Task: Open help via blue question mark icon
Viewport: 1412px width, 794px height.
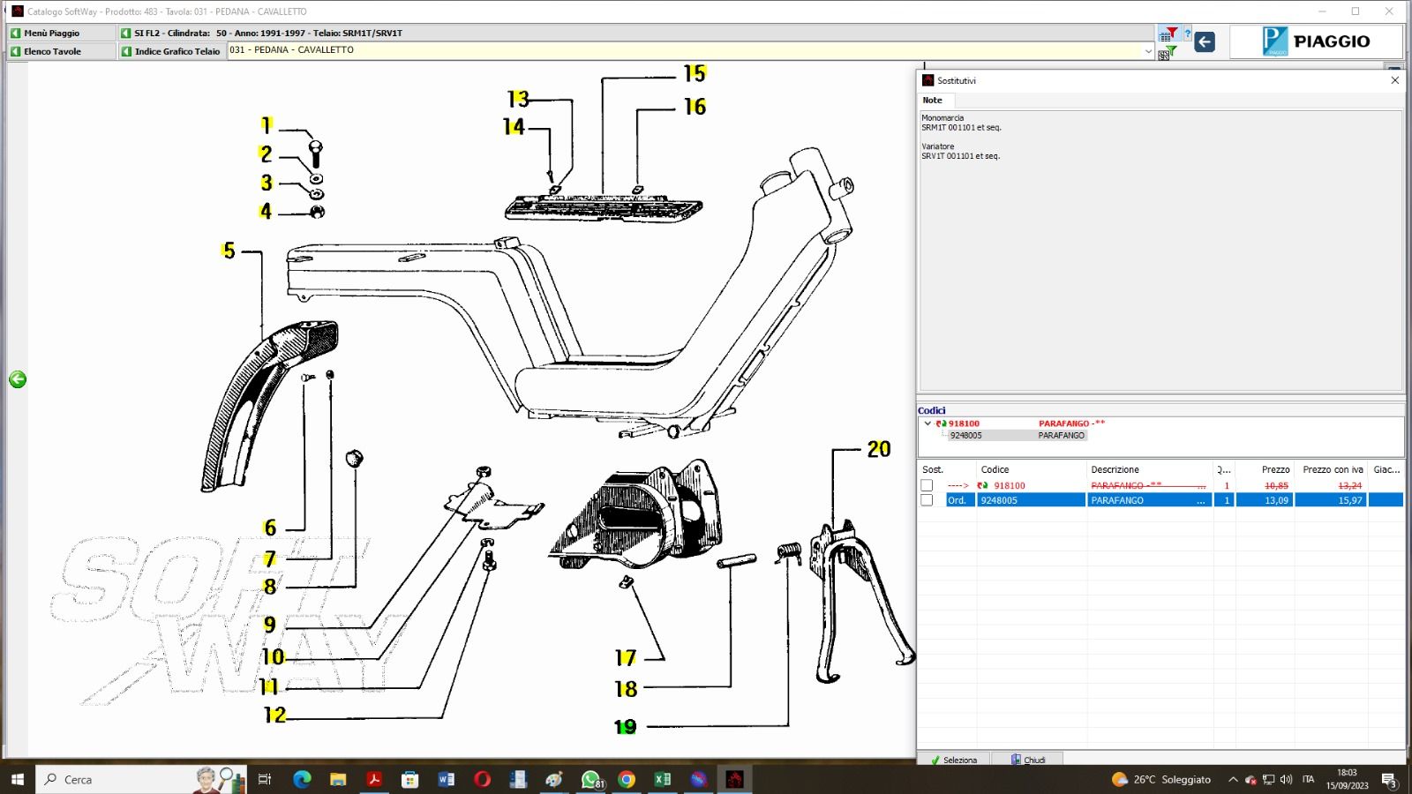Action: [x=1187, y=34]
